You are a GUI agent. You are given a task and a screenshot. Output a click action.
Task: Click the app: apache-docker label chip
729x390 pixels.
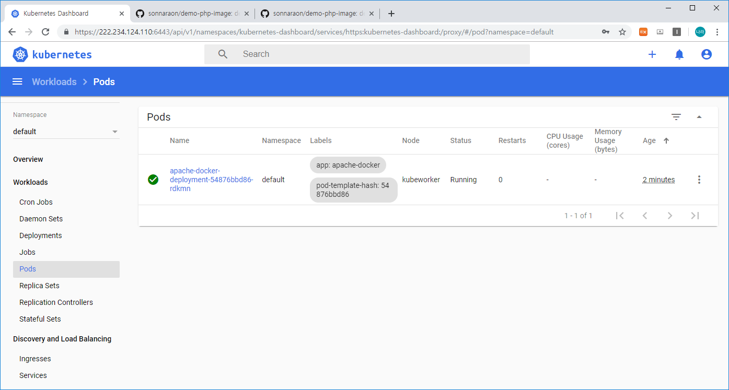pos(348,165)
